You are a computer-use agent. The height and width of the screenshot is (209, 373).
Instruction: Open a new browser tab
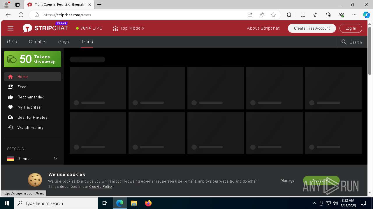99,5
